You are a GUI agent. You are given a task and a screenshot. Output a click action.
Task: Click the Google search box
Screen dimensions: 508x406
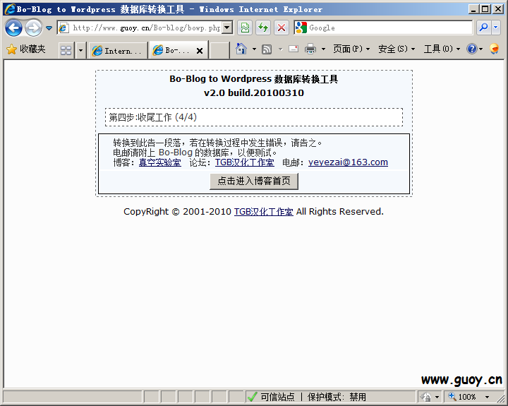click(x=383, y=28)
